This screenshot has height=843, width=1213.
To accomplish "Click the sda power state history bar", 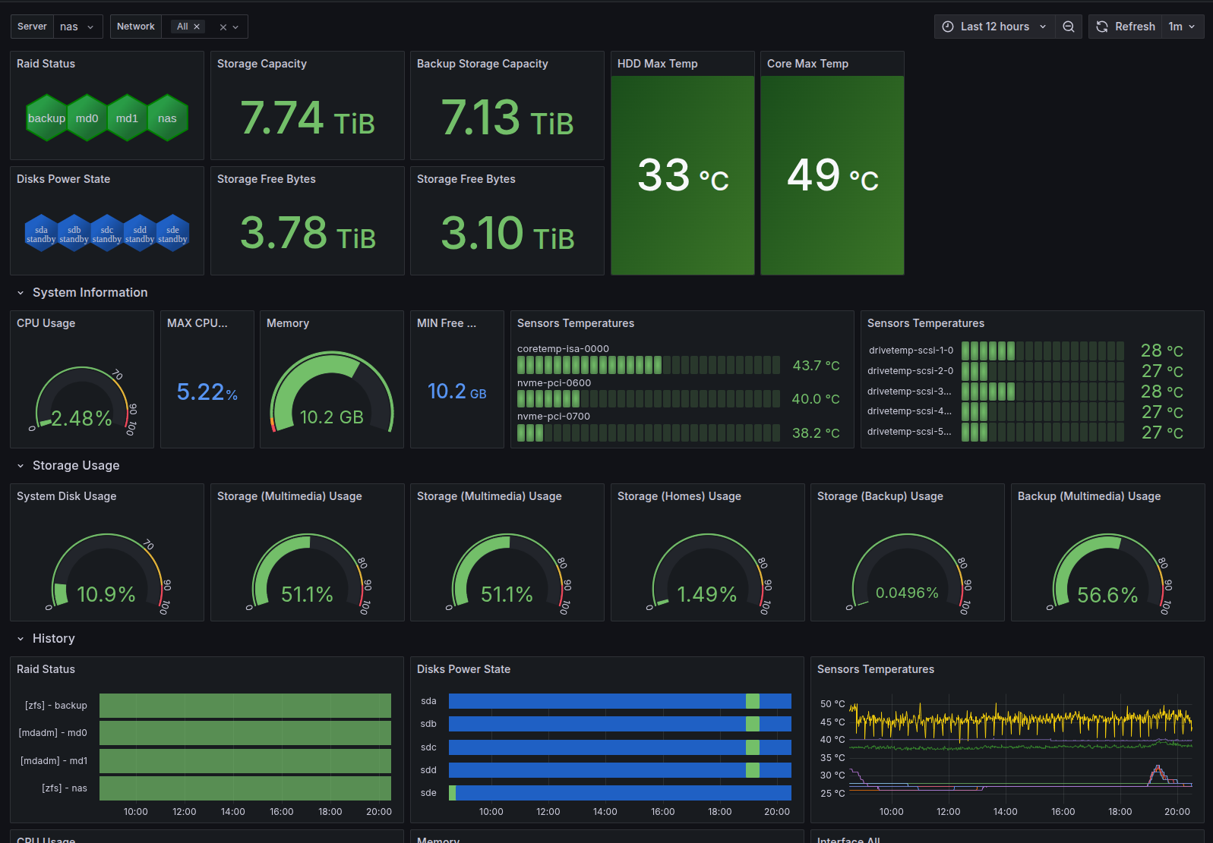I will [x=620, y=701].
